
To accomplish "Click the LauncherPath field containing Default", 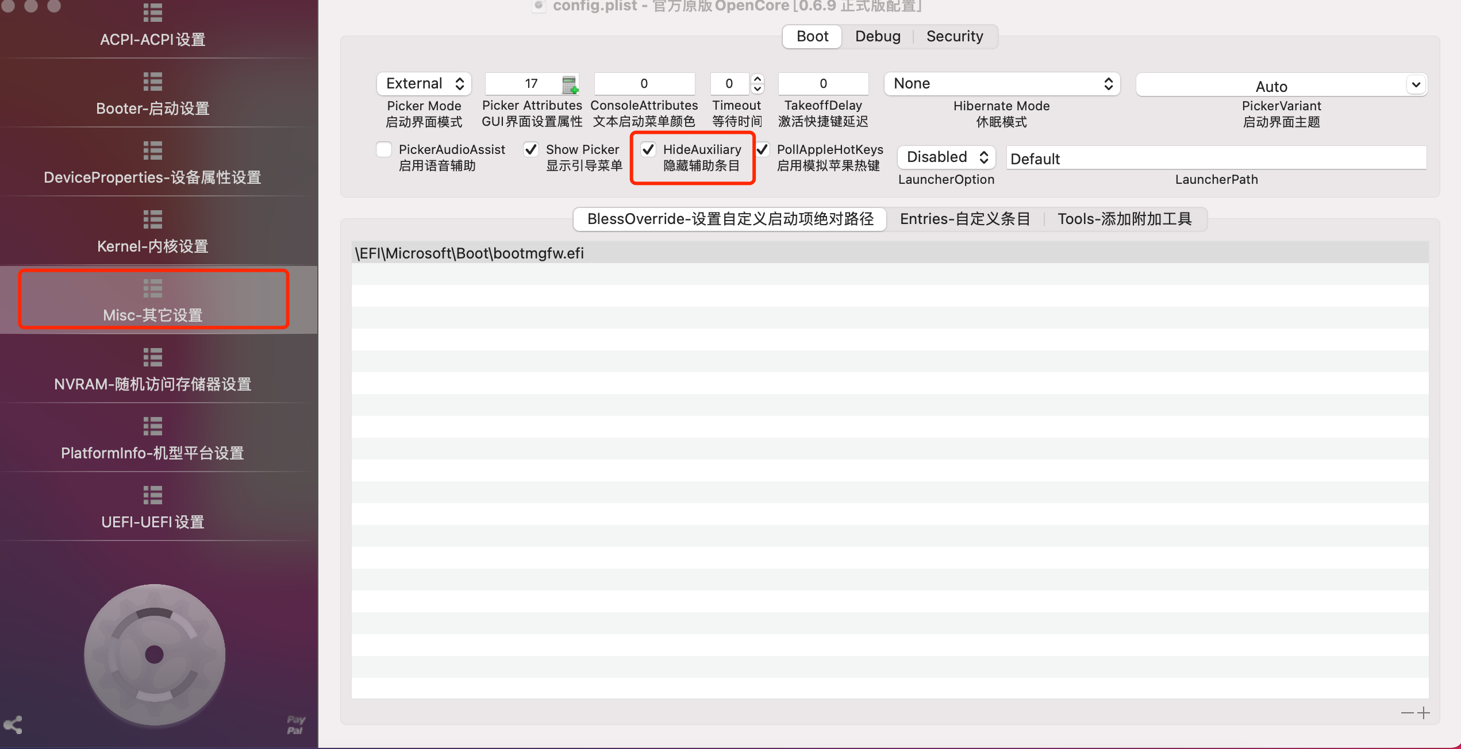I will 1216,158.
